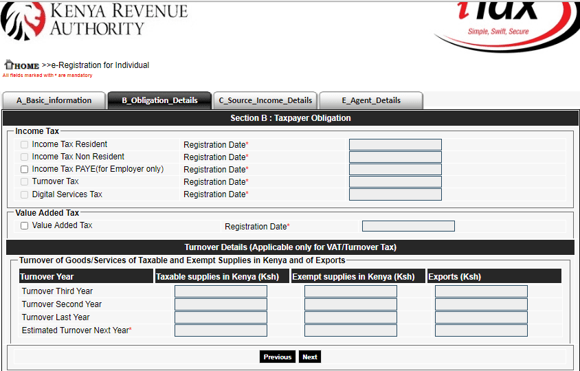
Task: Click Exempt supplies in Kenya (Ksh) header
Action: 358,276
